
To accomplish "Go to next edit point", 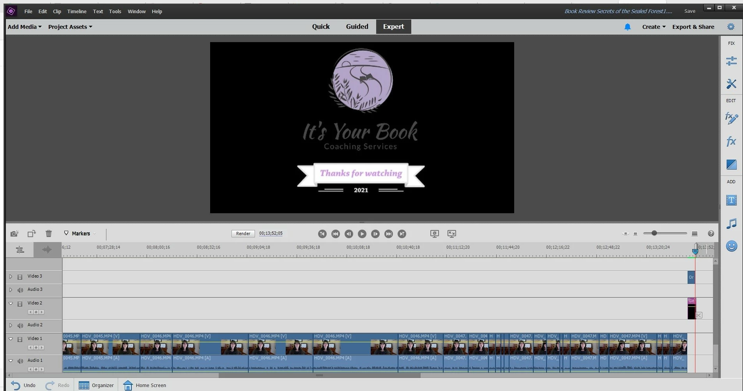I will (402, 234).
